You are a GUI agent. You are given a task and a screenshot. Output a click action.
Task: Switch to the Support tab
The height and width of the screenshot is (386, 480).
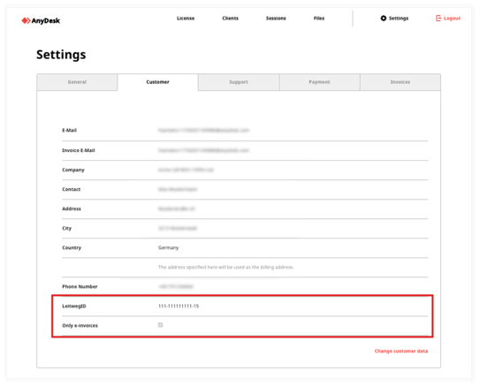[x=239, y=82]
